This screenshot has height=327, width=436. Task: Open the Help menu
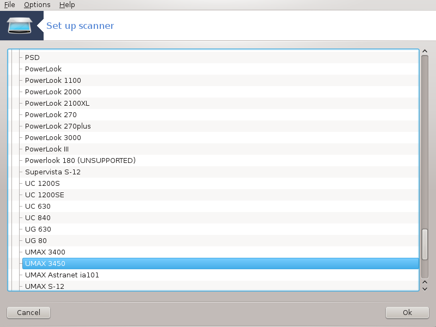67,5
